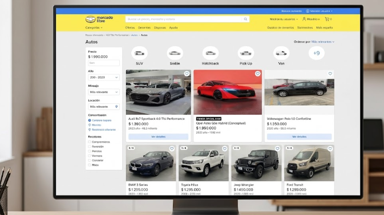Favorite the Jeep Wrangler listing

point(277,149)
